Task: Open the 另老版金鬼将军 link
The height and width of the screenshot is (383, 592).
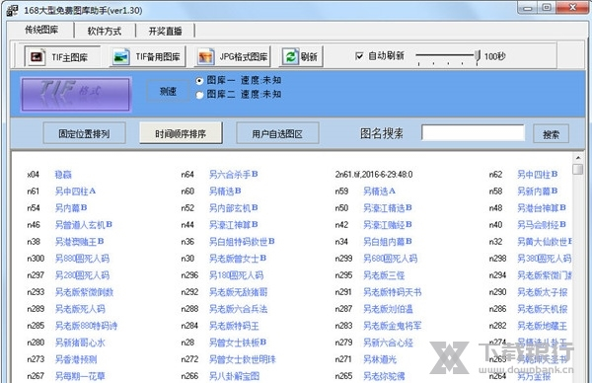Action: point(393,326)
